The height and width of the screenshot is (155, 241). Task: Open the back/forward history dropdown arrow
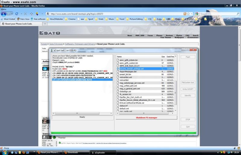tap(12, 14)
